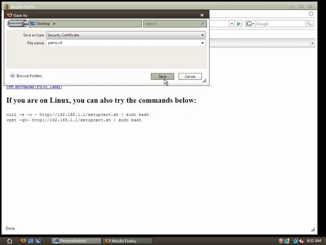Click the magnifier icon in the dialog search
The width and height of the screenshot is (326, 245).
202,23
